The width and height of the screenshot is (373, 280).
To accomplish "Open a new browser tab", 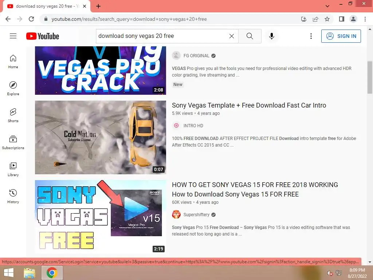I will pyautogui.click(x=98, y=6).
